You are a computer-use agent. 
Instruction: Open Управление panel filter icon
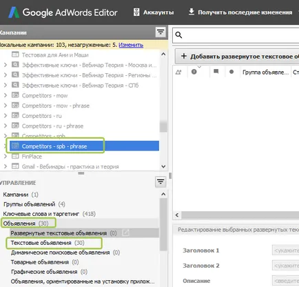161,182
